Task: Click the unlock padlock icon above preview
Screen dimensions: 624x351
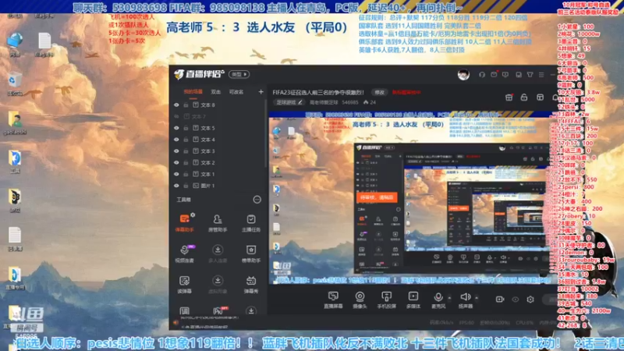Action: [523, 97]
